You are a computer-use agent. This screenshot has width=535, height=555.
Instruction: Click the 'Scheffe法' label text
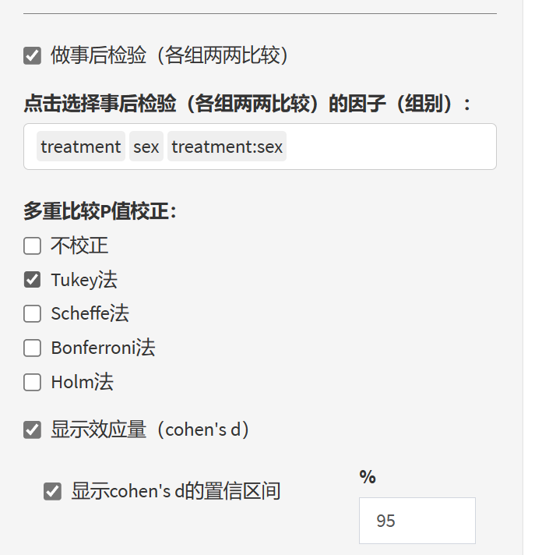coord(90,314)
